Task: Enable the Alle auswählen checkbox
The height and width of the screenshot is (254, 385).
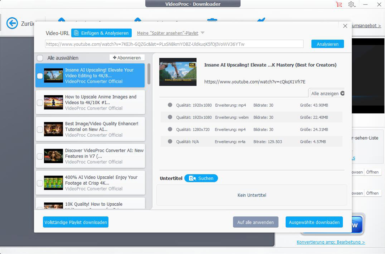Action: [x=40, y=58]
